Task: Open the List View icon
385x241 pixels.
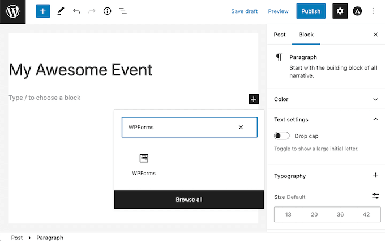Action: (123, 11)
